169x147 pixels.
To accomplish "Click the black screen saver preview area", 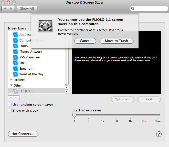I will click(117, 71).
